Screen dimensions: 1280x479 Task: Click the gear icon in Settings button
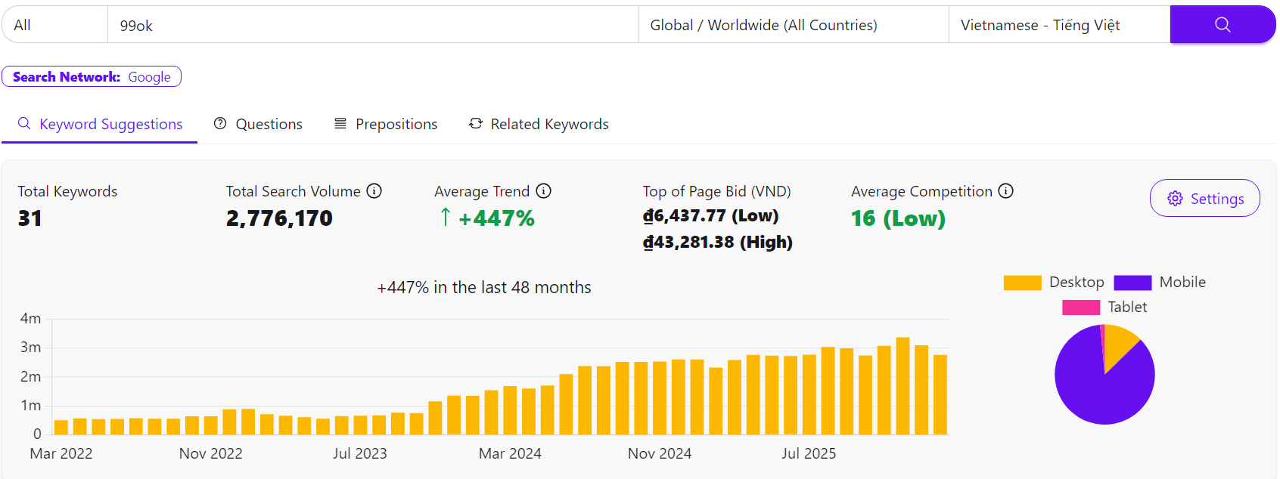click(x=1175, y=199)
